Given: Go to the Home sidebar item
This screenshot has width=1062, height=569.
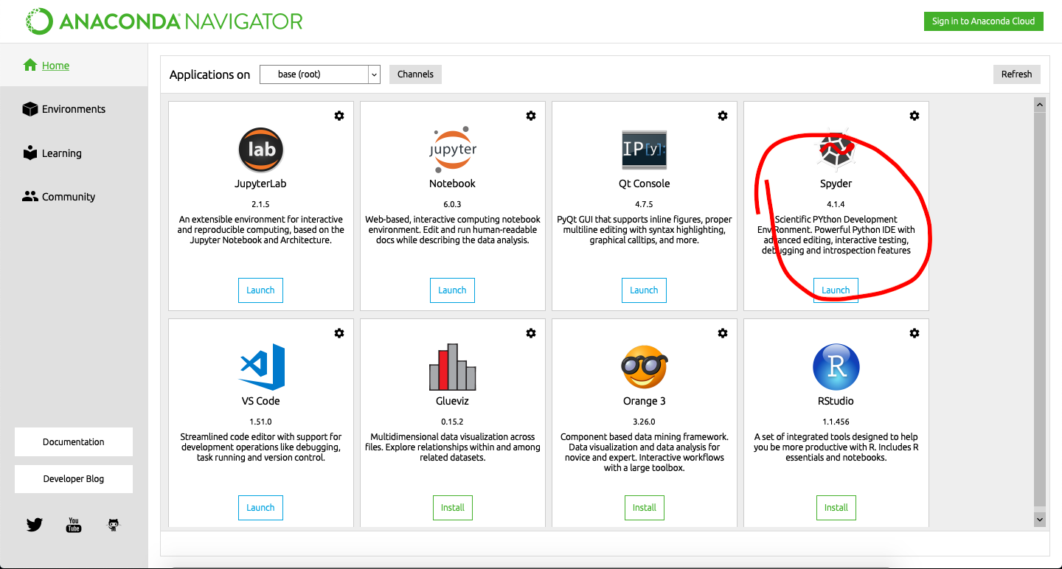Looking at the screenshot, I should pyautogui.click(x=74, y=66).
